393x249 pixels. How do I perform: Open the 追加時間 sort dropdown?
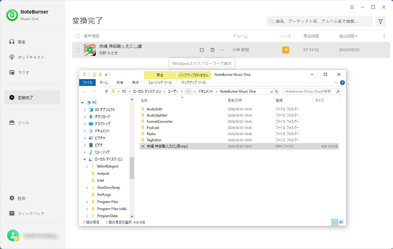click(x=348, y=36)
